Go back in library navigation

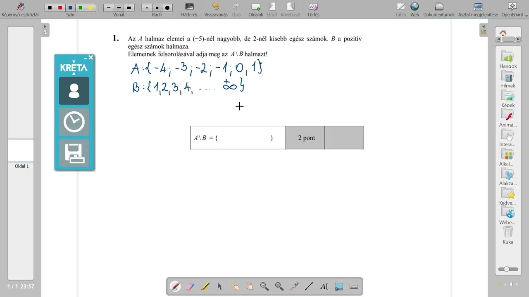(x=499, y=39)
